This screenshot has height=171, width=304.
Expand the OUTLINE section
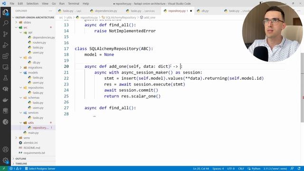pos(21,159)
